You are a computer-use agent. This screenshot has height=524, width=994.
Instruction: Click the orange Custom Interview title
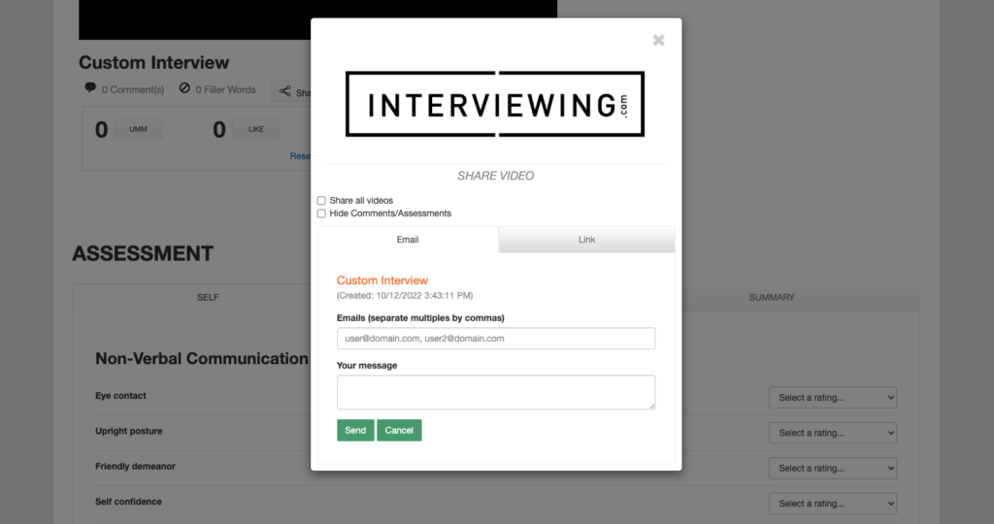pyautogui.click(x=382, y=280)
